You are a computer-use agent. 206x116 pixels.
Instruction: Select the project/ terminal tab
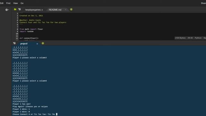coord(24,44)
